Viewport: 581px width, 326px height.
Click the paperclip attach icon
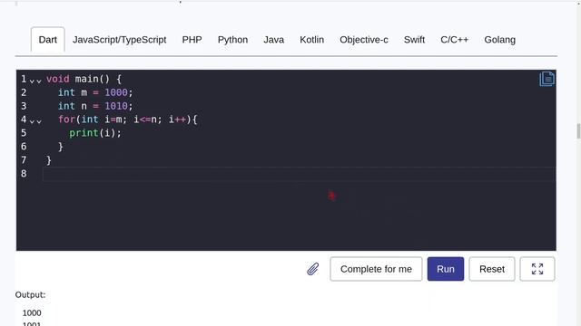point(312,269)
